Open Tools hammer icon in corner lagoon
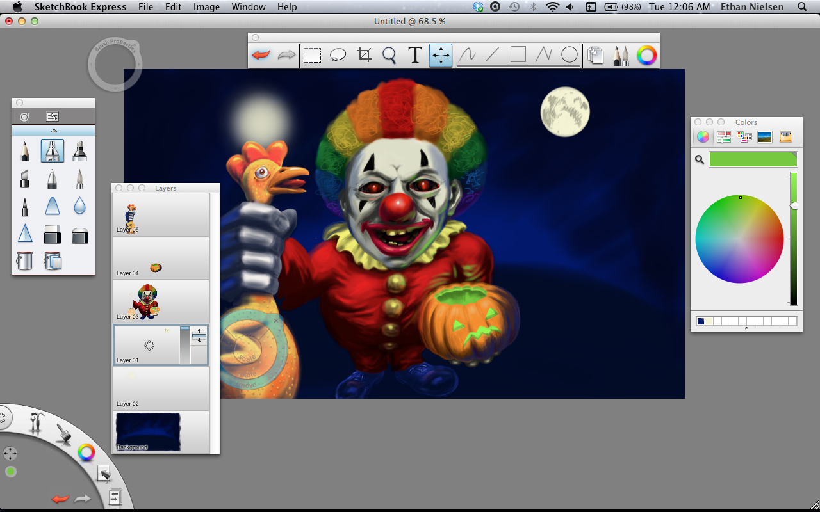The width and height of the screenshot is (820, 512). tap(36, 424)
